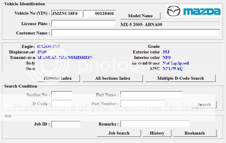Image resolution: width=226 pixels, height=143 pixels.
Task: Select the MANUAL TRANSMISSION value
Action: tap(65, 57)
